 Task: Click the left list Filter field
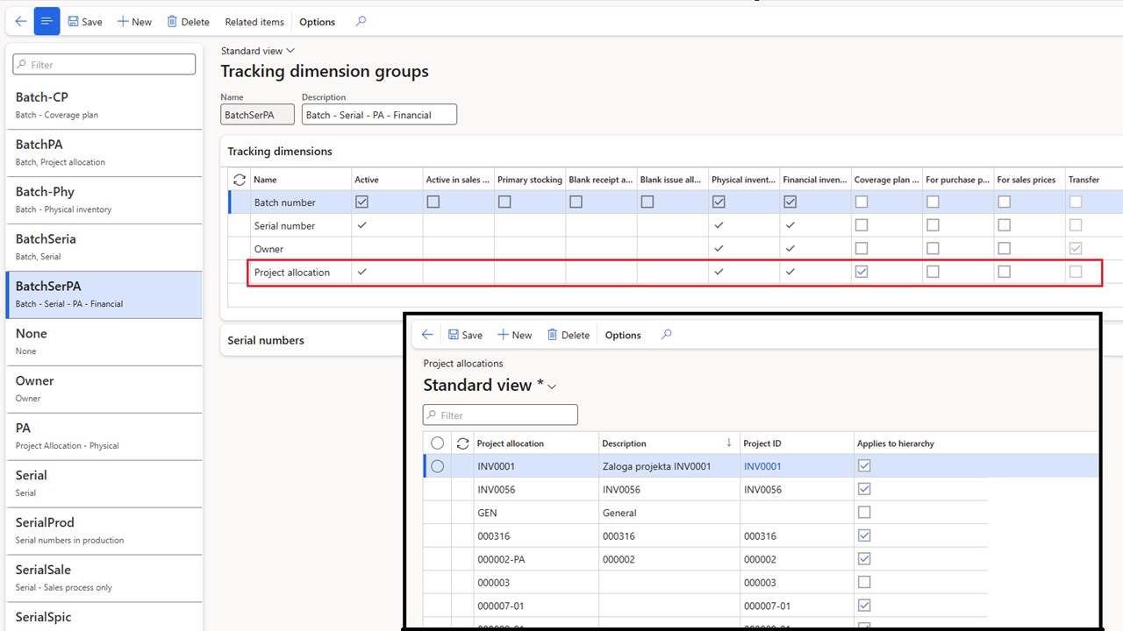click(x=104, y=64)
